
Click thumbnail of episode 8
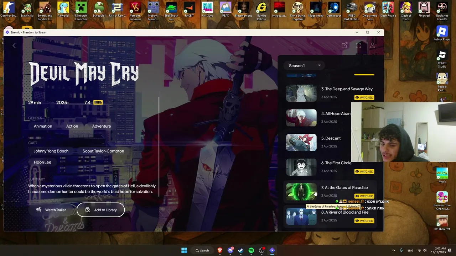[301, 216]
